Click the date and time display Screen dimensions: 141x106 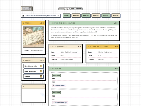tap(70, 9)
